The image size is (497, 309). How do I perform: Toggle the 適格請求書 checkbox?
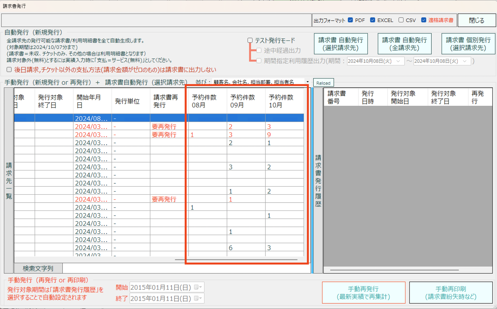423,20
